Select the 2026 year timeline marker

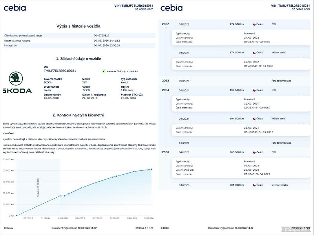click(165, 152)
